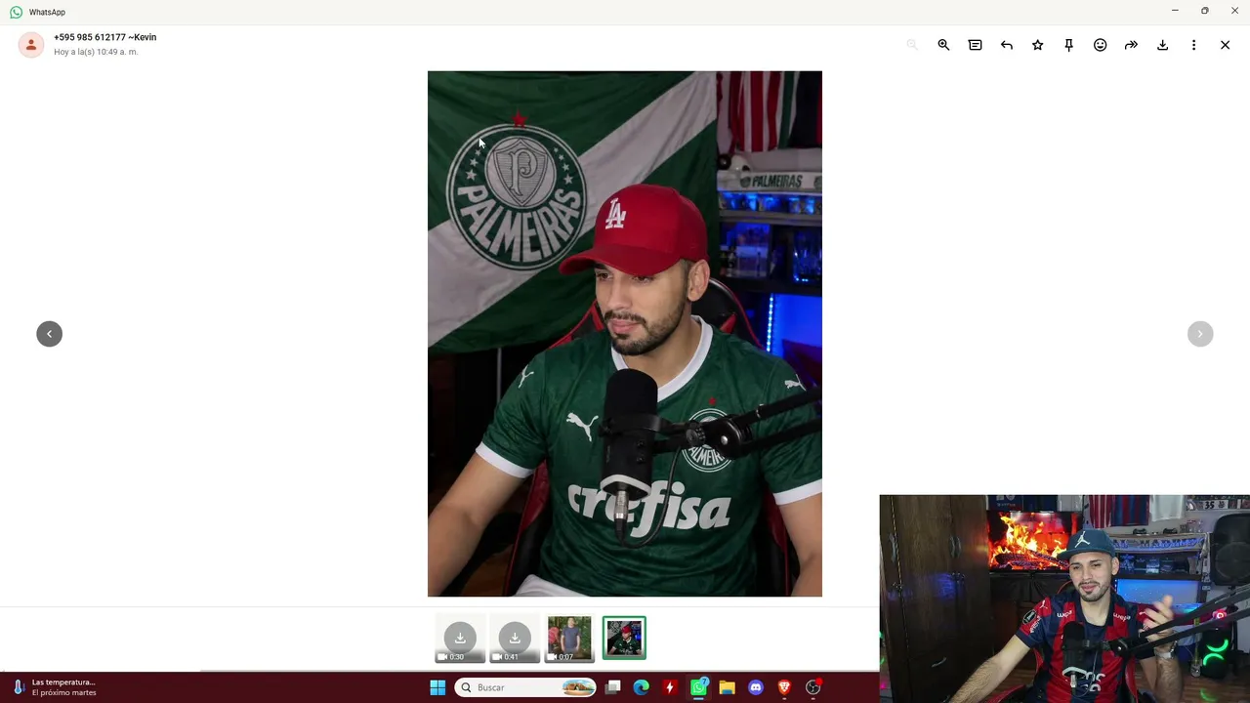The image size is (1250, 703).
Task: Open Task View on the taskbar
Action: 612,687
